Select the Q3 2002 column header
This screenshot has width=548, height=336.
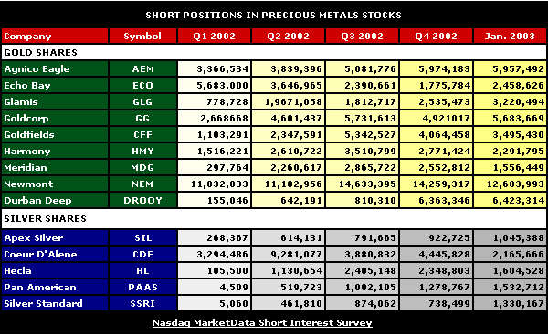point(363,36)
